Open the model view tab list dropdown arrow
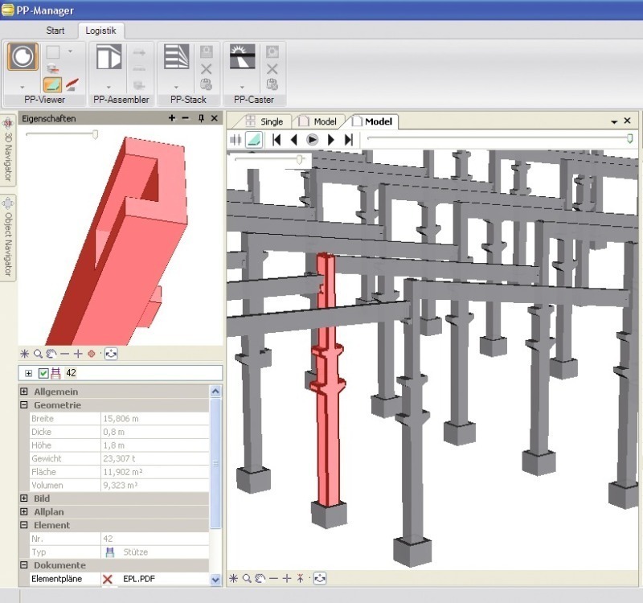This screenshot has height=603, width=643. click(614, 122)
